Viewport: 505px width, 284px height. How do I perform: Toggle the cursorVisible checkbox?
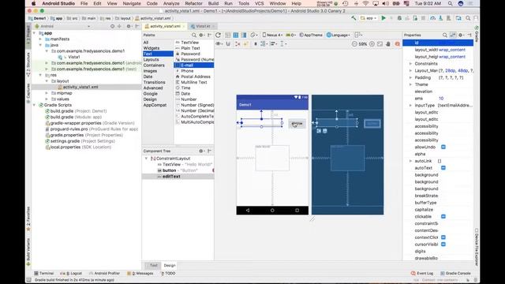[x=443, y=245]
